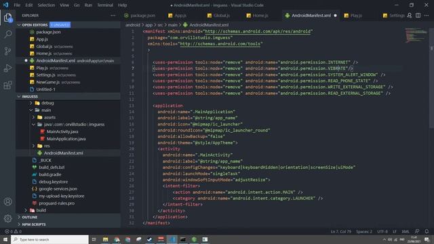Image resolution: width=434 pixels, height=244 pixels.
Task: Close the unsaved AndroidManifest.xml tab dot
Action: point(335,16)
